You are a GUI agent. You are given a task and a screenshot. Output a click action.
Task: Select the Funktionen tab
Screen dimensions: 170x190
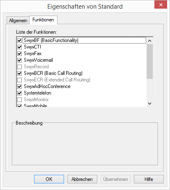[43, 20]
